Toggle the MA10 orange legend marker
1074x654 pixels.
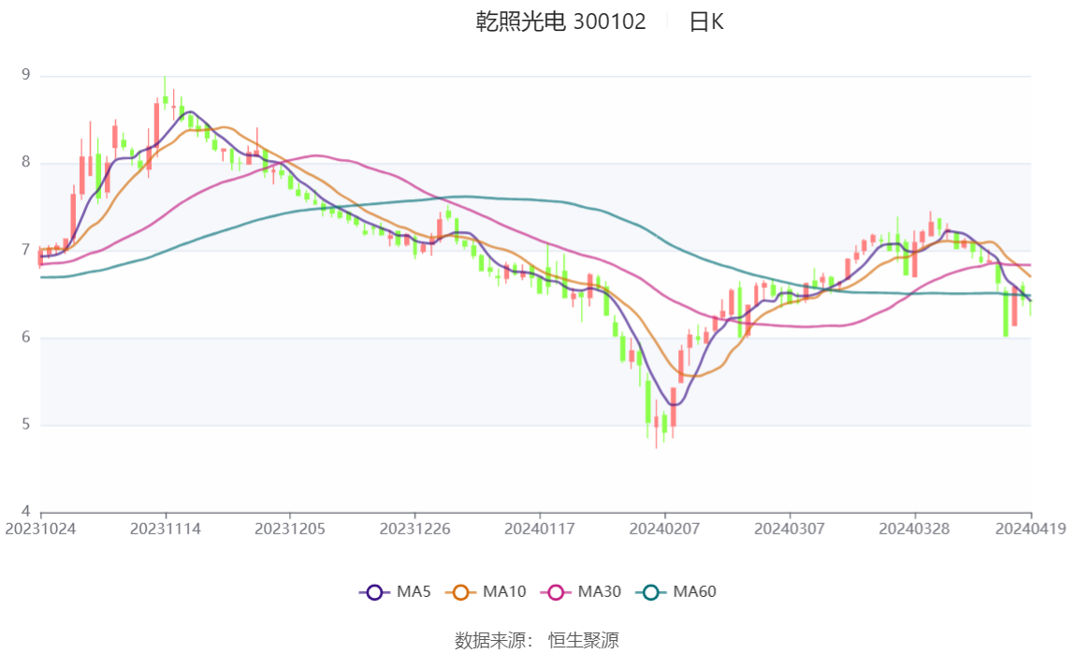[x=460, y=592]
